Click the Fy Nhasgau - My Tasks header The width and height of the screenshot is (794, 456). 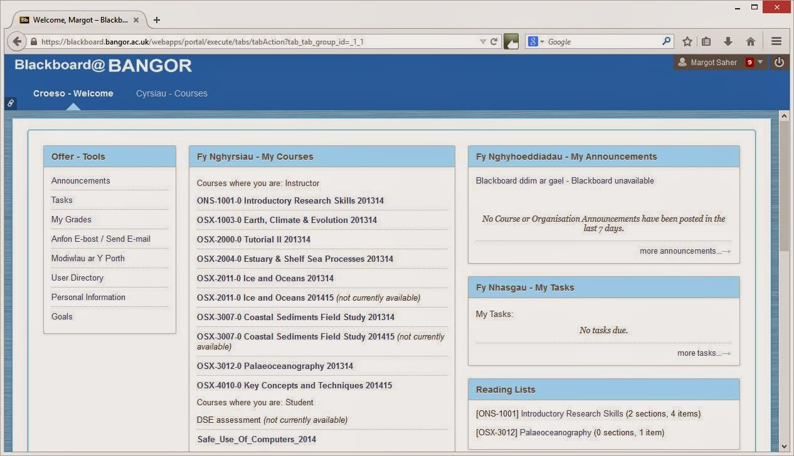[604, 288]
